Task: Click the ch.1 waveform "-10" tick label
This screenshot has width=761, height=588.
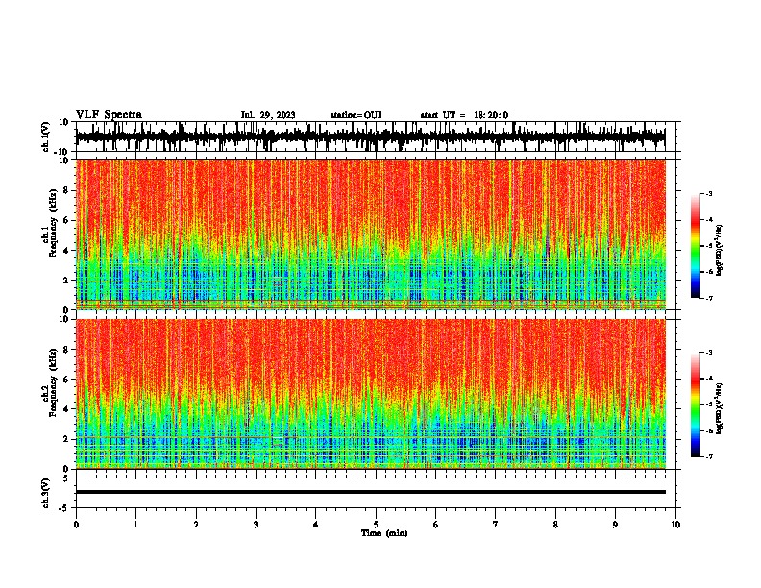Action: (62, 152)
